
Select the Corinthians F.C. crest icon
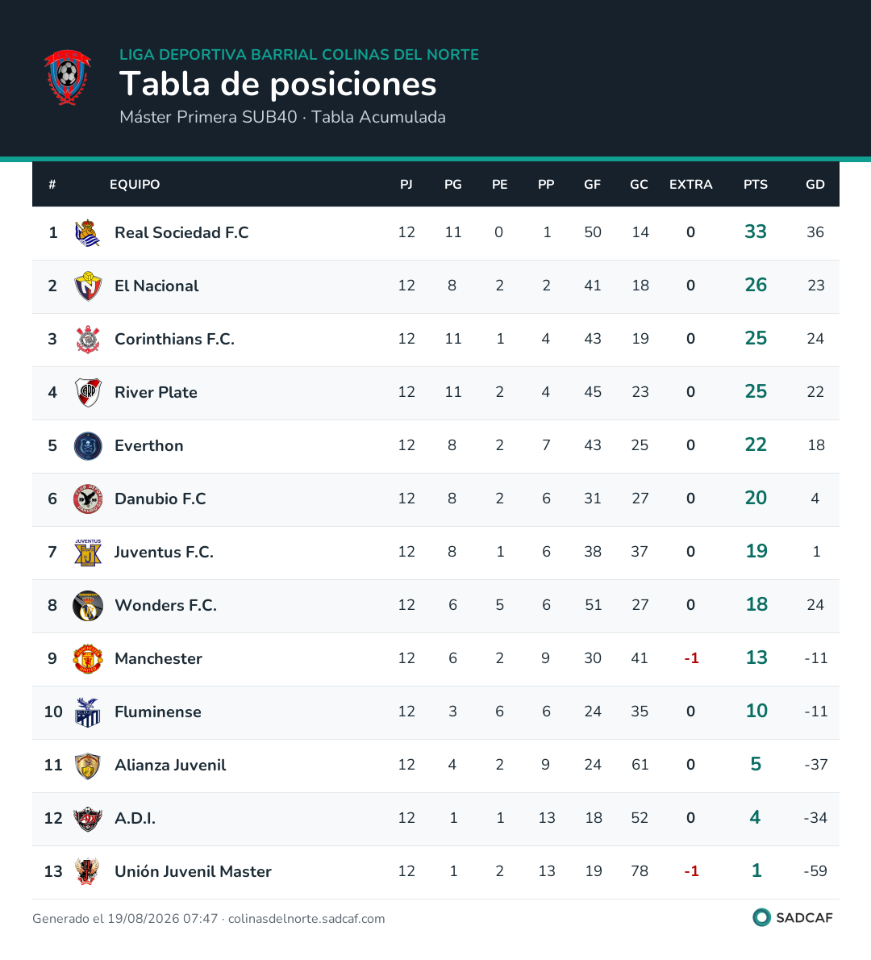pos(88,339)
